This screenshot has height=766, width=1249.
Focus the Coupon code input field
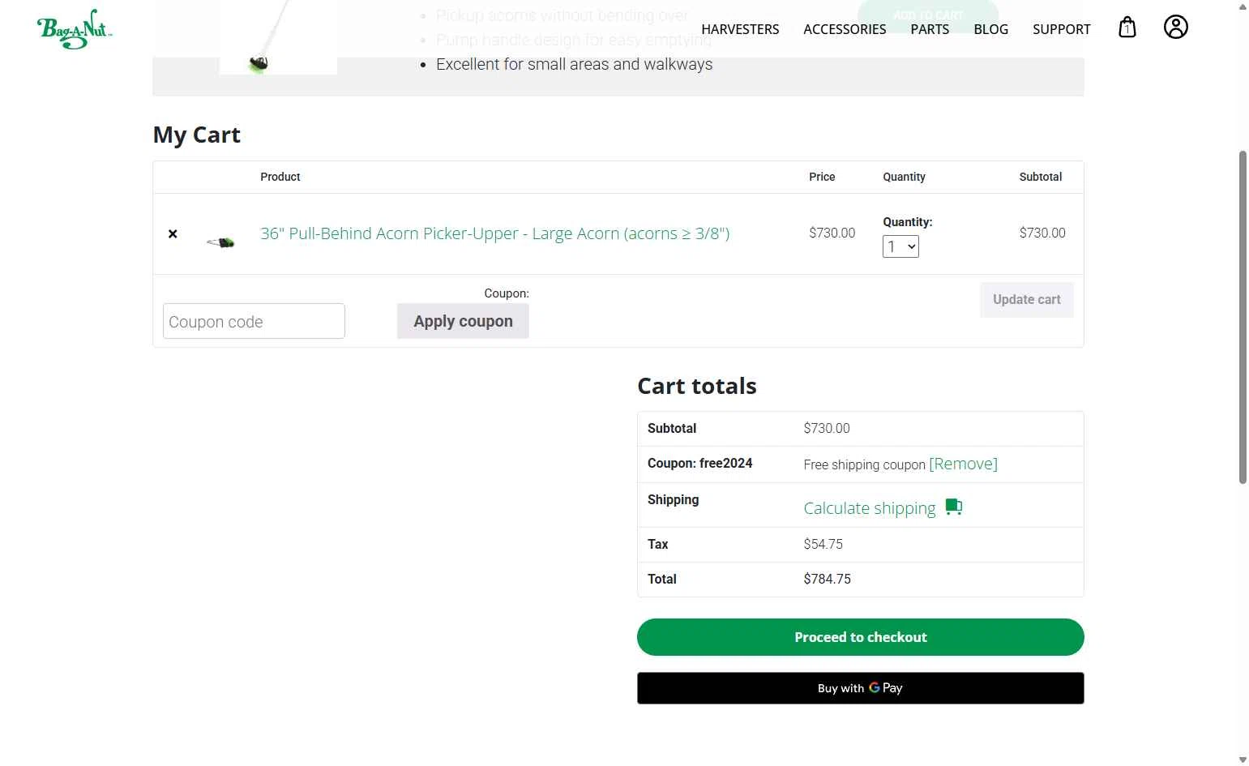coord(254,321)
